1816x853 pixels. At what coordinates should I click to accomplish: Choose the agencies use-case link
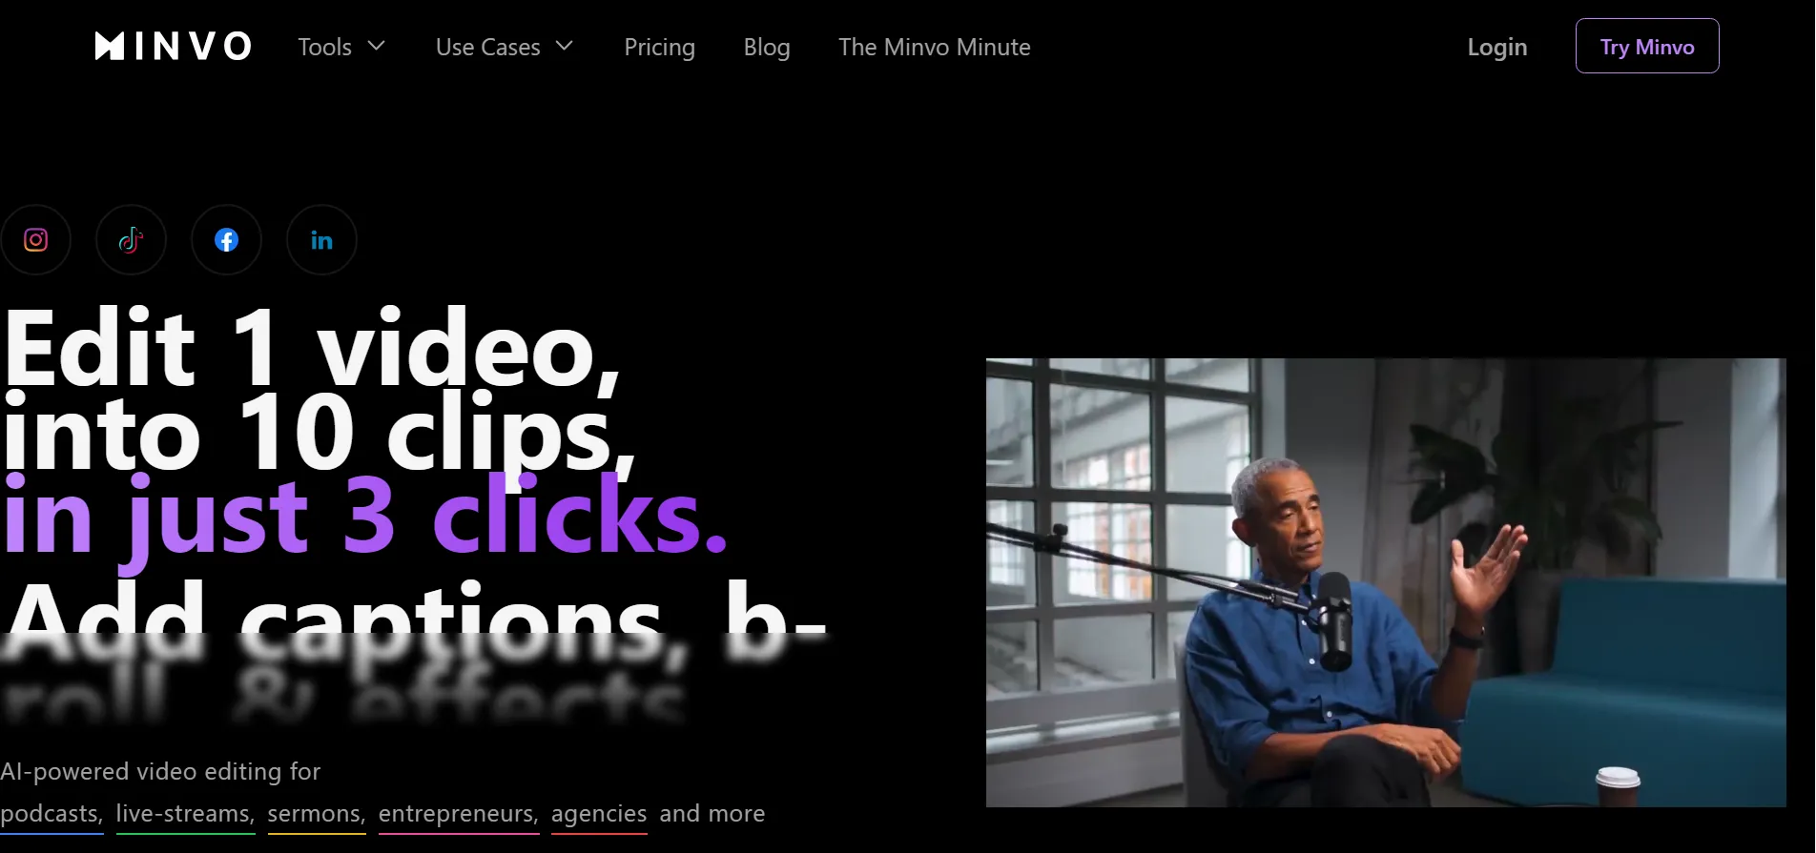599,814
